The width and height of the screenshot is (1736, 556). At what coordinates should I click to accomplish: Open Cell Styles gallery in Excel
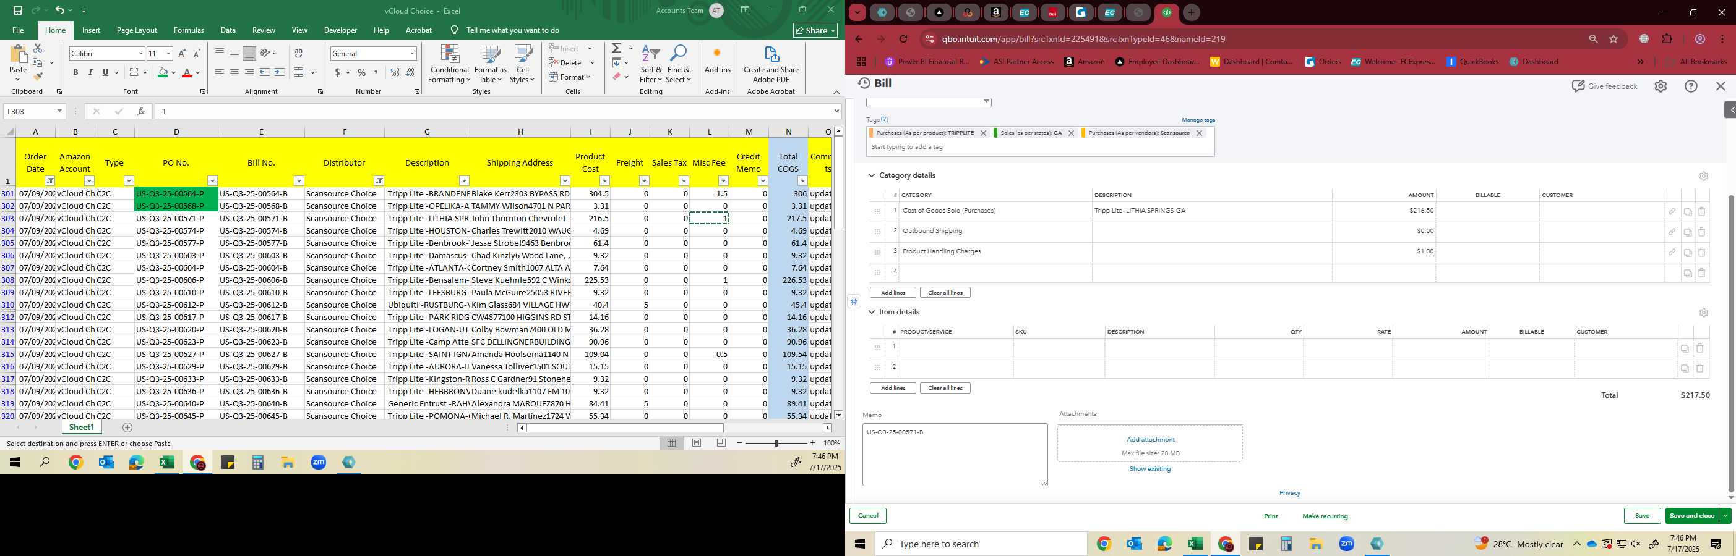(x=522, y=65)
